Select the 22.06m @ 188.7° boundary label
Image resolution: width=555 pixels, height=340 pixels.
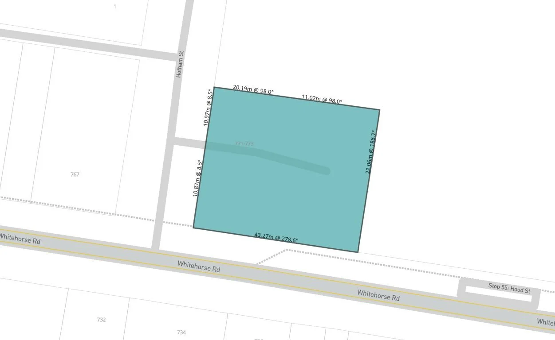[370, 152]
